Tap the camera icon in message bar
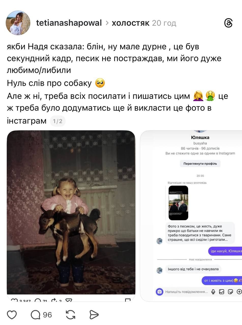The height and width of the screenshot is (325, 242). point(159,292)
